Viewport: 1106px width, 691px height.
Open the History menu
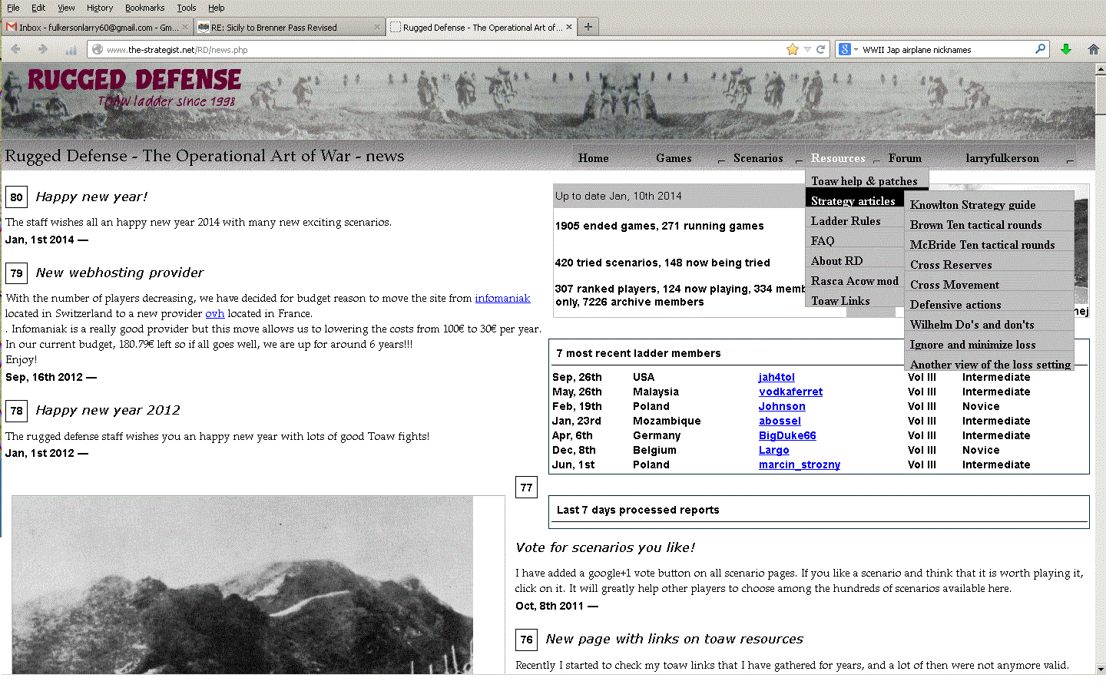(100, 8)
